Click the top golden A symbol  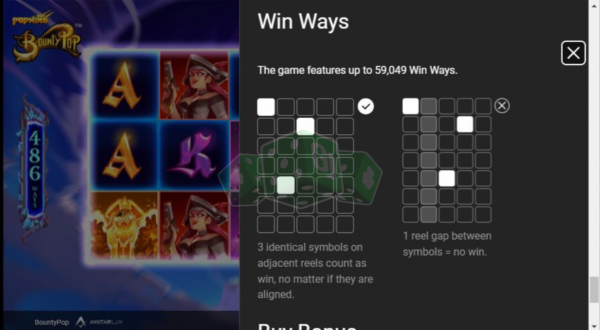coord(124,85)
